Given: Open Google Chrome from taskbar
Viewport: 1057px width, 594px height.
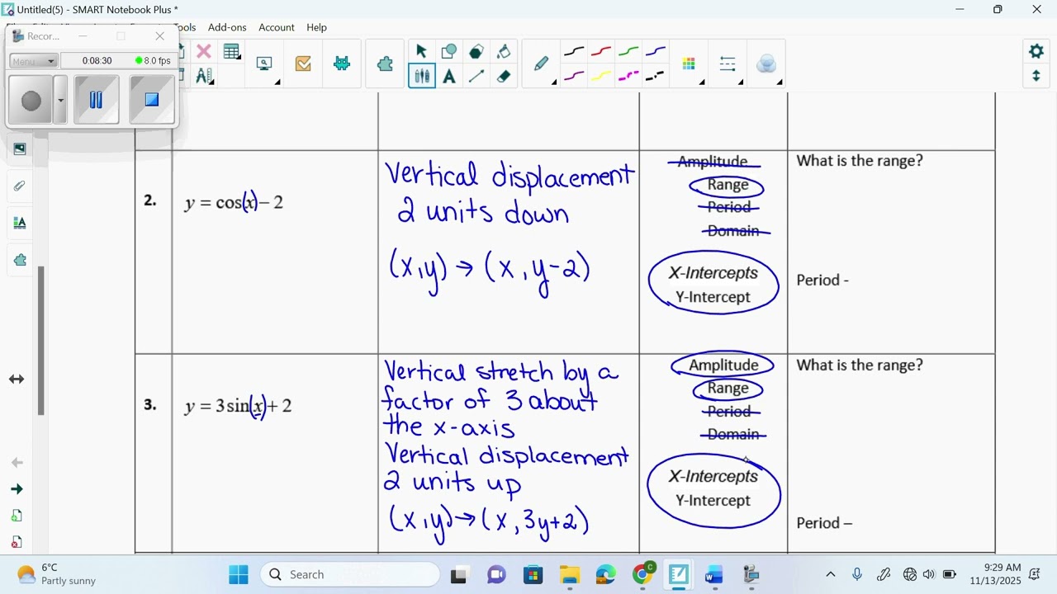Looking at the screenshot, I should click(642, 574).
